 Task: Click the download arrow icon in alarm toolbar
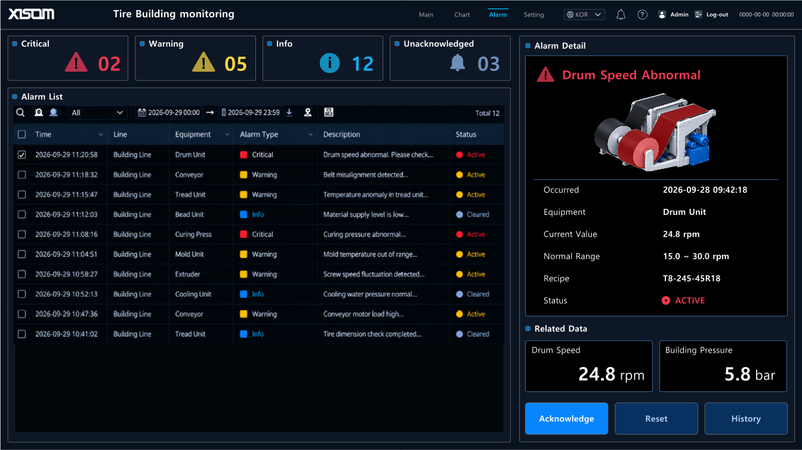289,112
